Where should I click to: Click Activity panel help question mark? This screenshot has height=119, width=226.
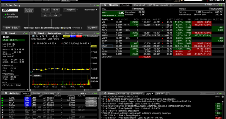click(x=89, y=93)
